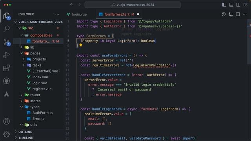Click FormErrors type name on line 4

[96, 36]
